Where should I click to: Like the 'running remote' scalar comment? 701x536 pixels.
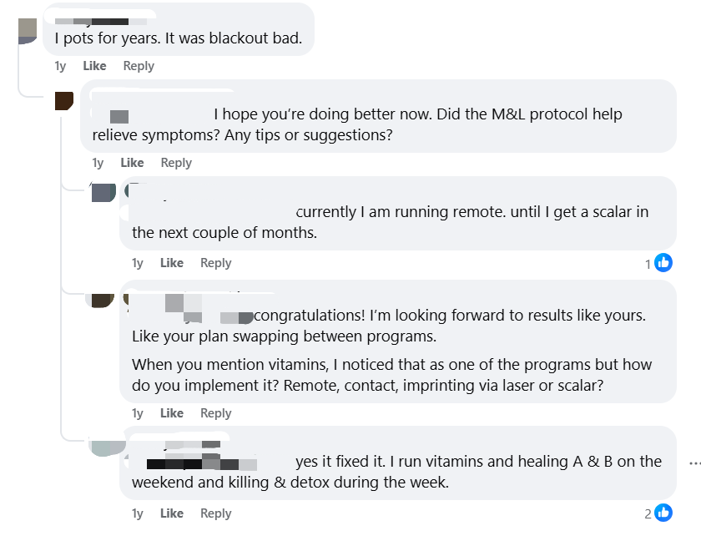[172, 263]
